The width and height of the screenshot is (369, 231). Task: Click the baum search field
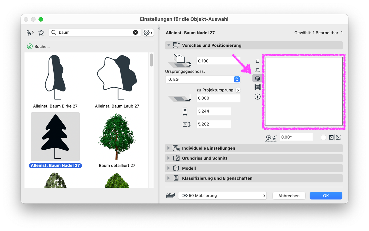(95, 33)
